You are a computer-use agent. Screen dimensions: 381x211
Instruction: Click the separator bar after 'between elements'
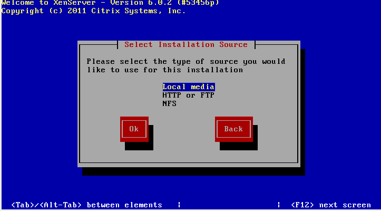tap(179, 205)
